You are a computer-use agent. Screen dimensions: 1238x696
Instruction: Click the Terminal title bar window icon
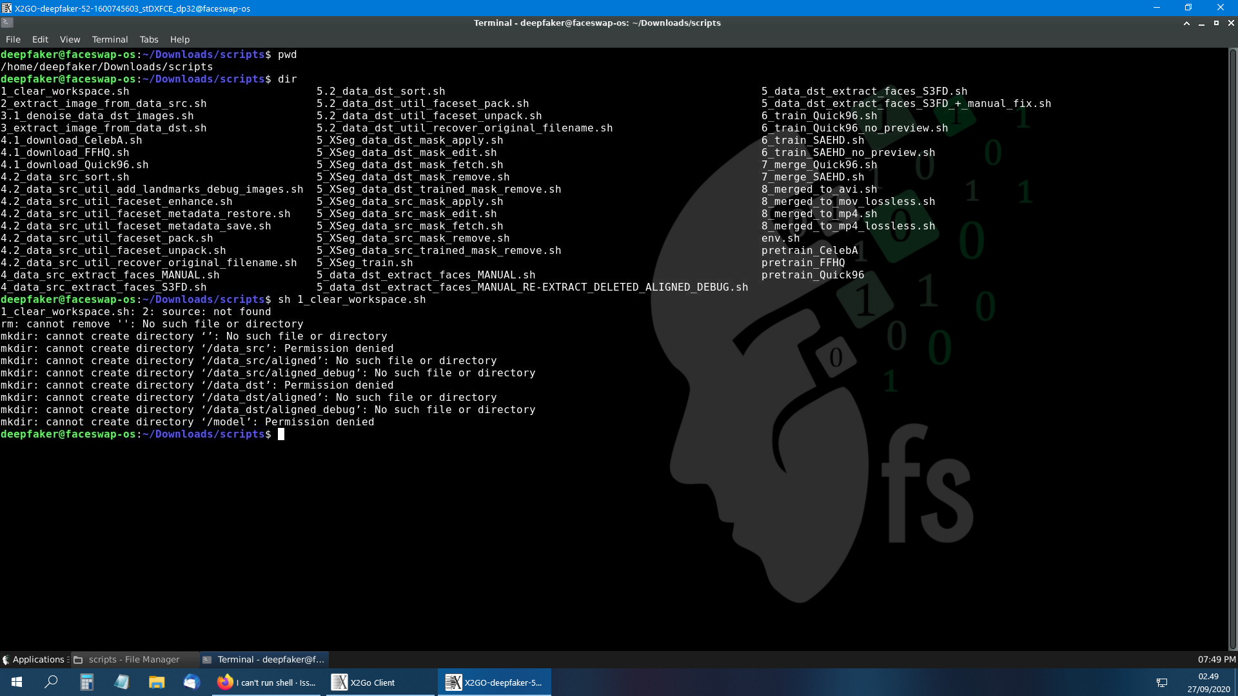6,23
